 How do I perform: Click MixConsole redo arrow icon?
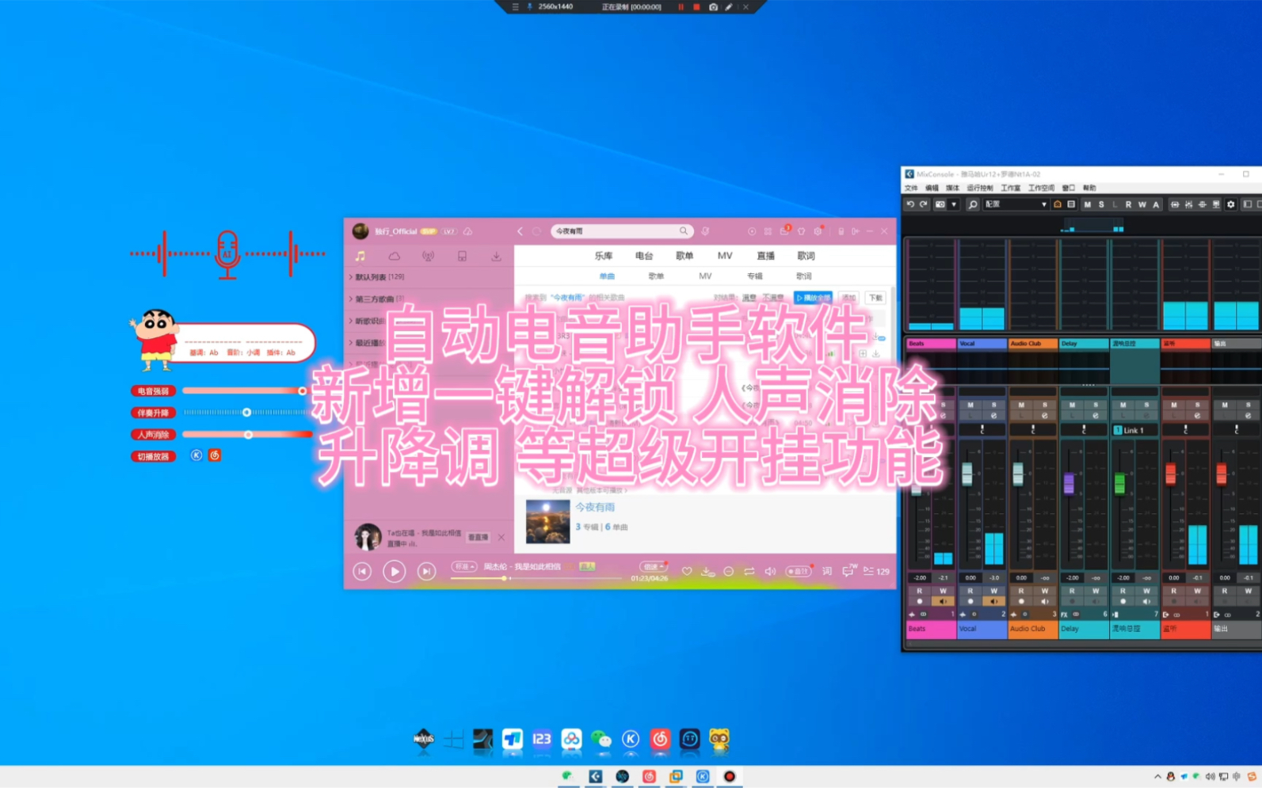[x=923, y=204]
